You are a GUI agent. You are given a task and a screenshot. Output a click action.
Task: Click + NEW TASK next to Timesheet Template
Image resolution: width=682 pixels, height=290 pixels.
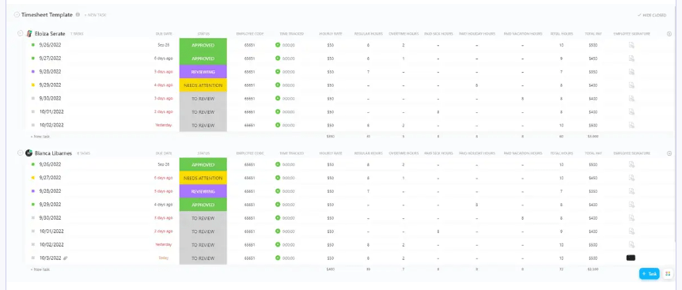tap(95, 15)
